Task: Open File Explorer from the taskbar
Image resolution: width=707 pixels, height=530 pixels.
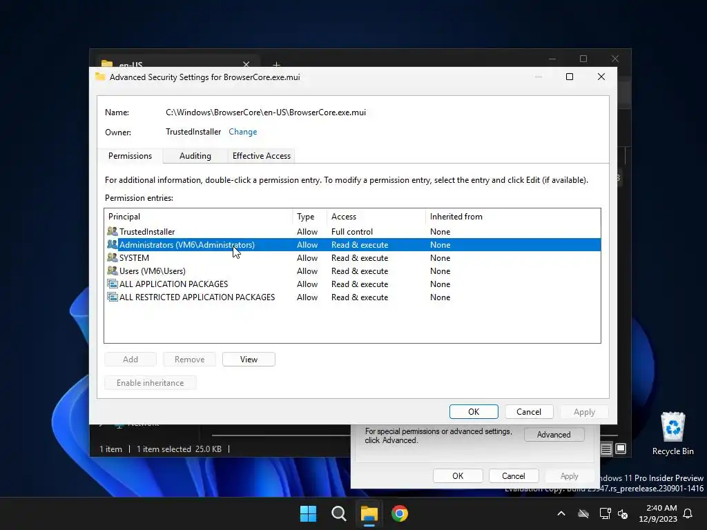Action: [x=369, y=513]
